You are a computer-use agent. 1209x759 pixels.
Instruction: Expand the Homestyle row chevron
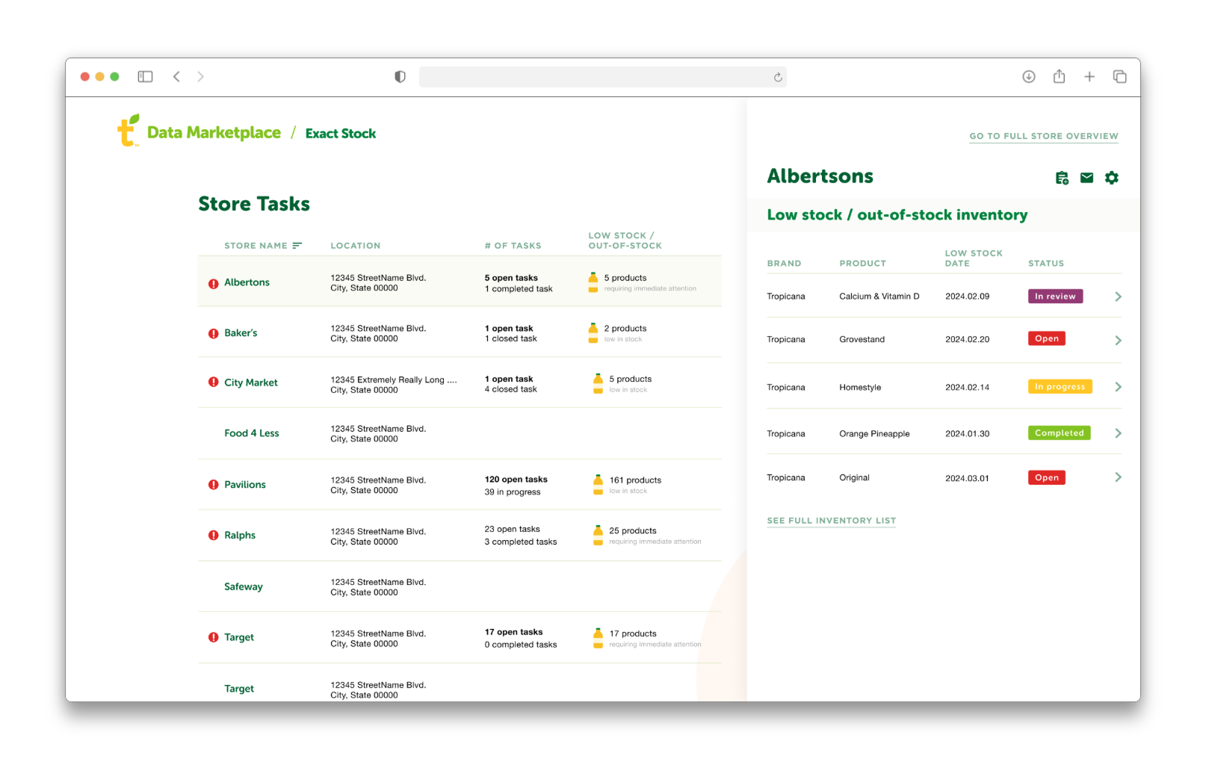coord(1118,387)
